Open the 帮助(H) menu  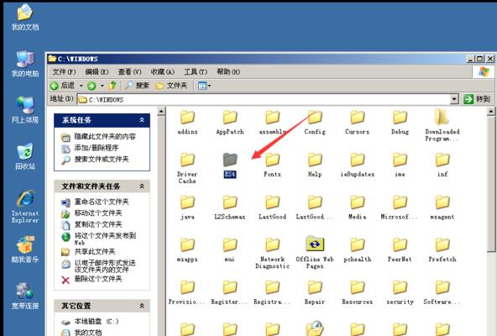click(228, 72)
